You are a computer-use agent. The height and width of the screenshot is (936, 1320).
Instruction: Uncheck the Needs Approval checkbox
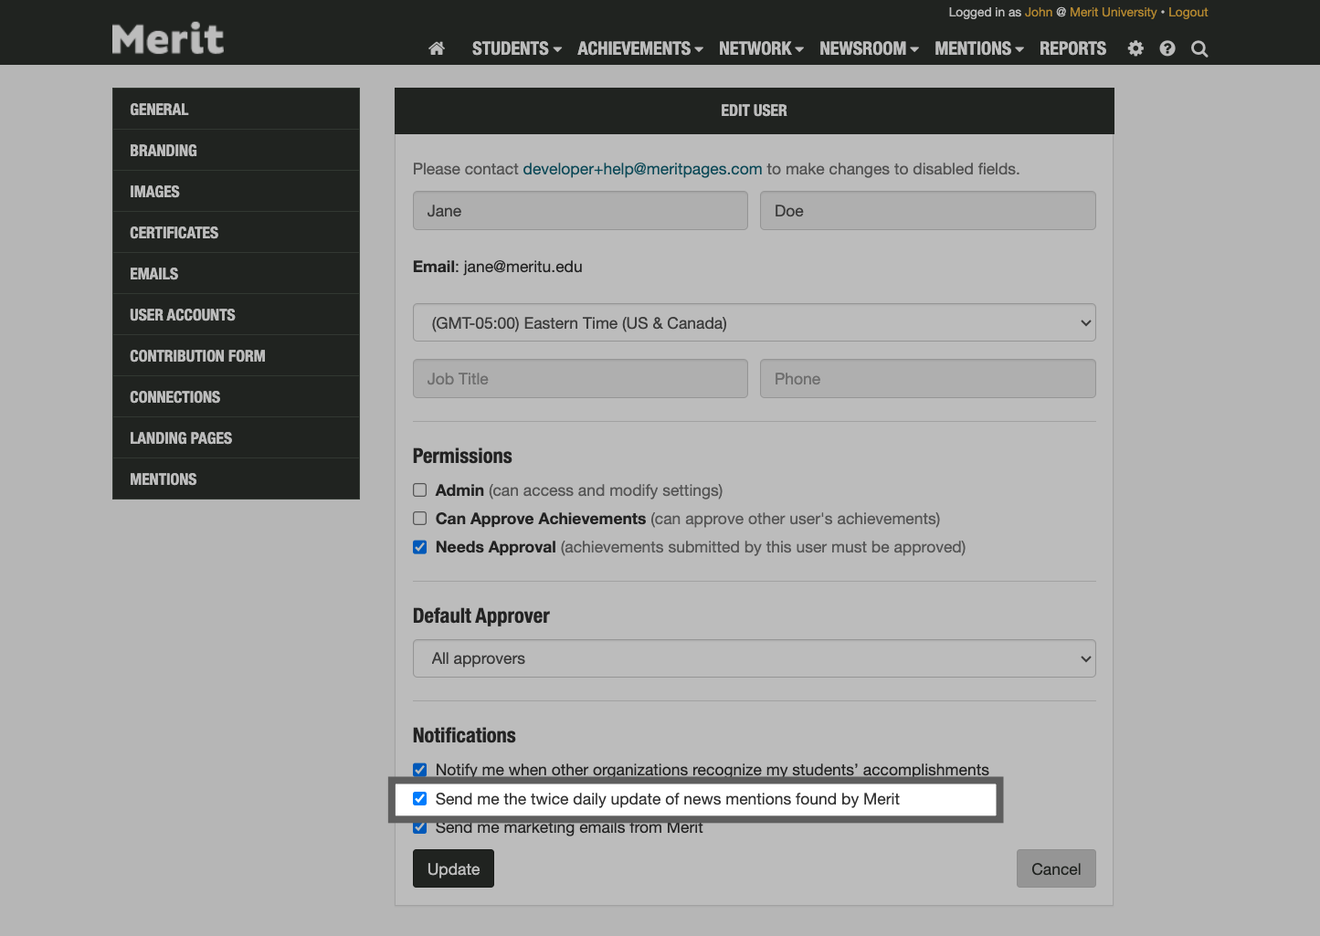pos(419,546)
